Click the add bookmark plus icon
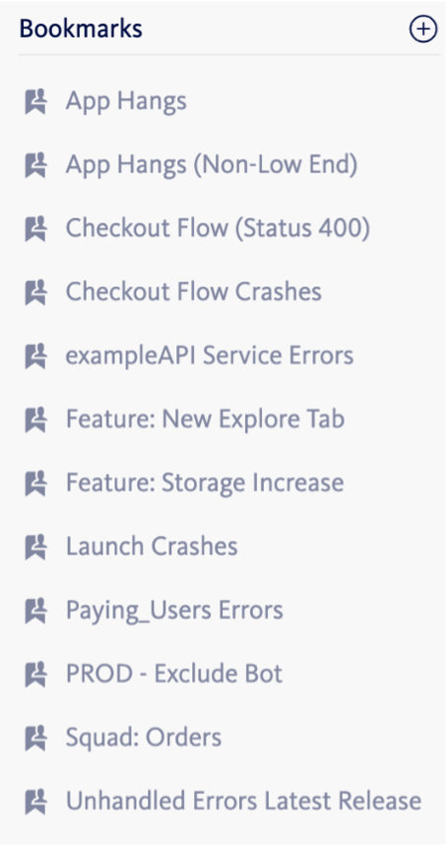 click(x=422, y=30)
